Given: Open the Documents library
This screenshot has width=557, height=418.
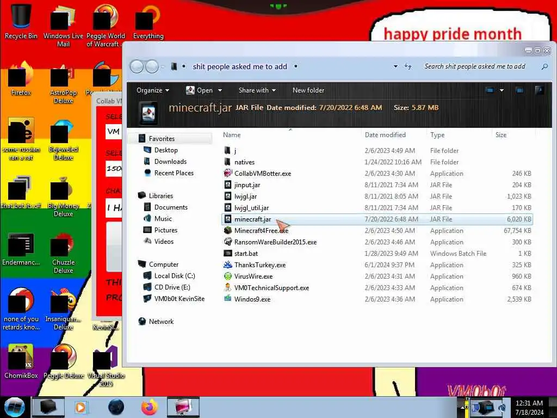Looking at the screenshot, I should [x=171, y=207].
